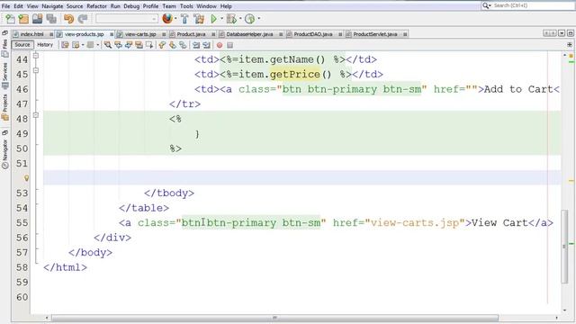
Task: Click the vertical scrollbar thumb
Action: pyautogui.click(x=564, y=246)
